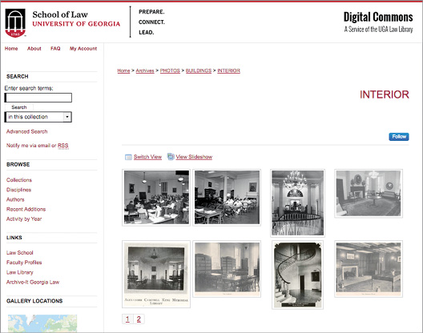Screen dimensions: 423x333
Task: Click the blue Follow button
Action: (399, 137)
